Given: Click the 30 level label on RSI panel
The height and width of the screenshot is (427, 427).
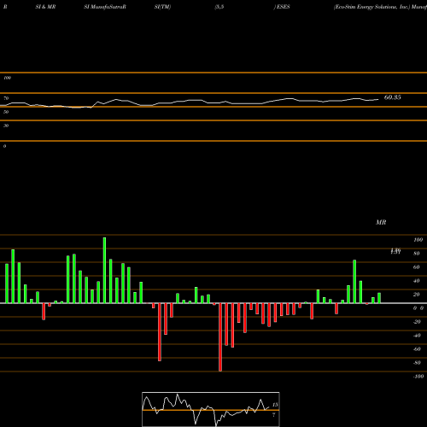Looking at the screenshot, I should (6, 126).
